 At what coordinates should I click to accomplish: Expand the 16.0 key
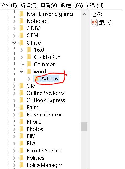[22, 50]
